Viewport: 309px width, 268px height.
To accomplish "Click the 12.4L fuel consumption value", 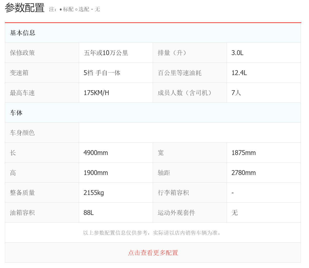I will 239,73.
